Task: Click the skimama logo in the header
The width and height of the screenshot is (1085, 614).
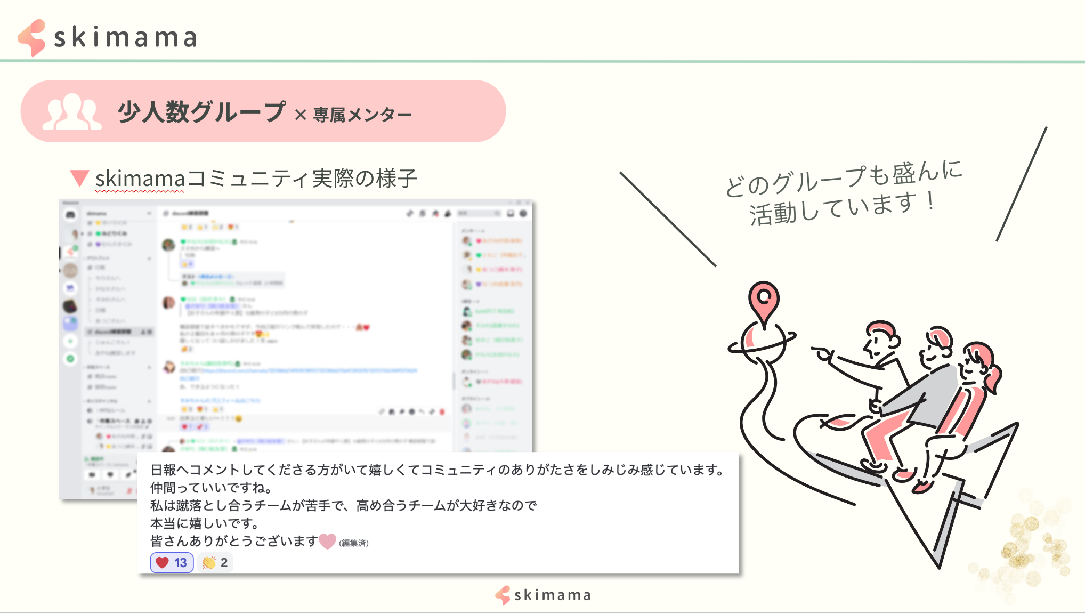Action: (x=108, y=37)
